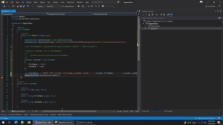This screenshot has height=125, width=223.
Task: Open the Main(string[] args) member dropdown
Action: point(115,14)
